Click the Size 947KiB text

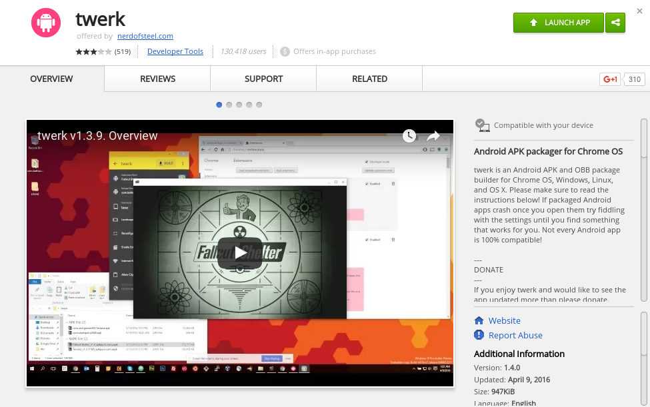click(494, 392)
